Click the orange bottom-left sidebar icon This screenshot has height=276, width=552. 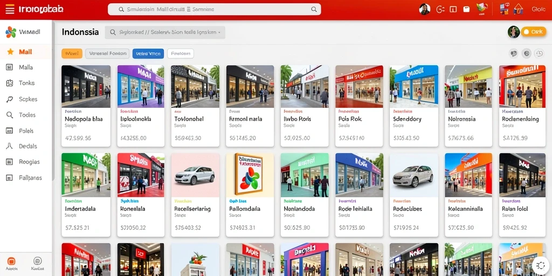coord(11,261)
